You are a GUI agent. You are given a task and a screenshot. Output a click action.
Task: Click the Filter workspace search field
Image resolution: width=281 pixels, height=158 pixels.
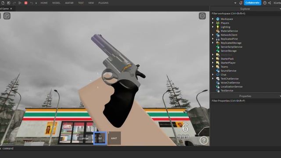click(x=245, y=14)
